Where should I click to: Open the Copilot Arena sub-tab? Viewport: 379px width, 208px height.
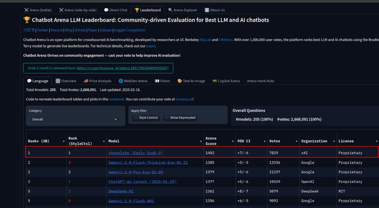226,81
